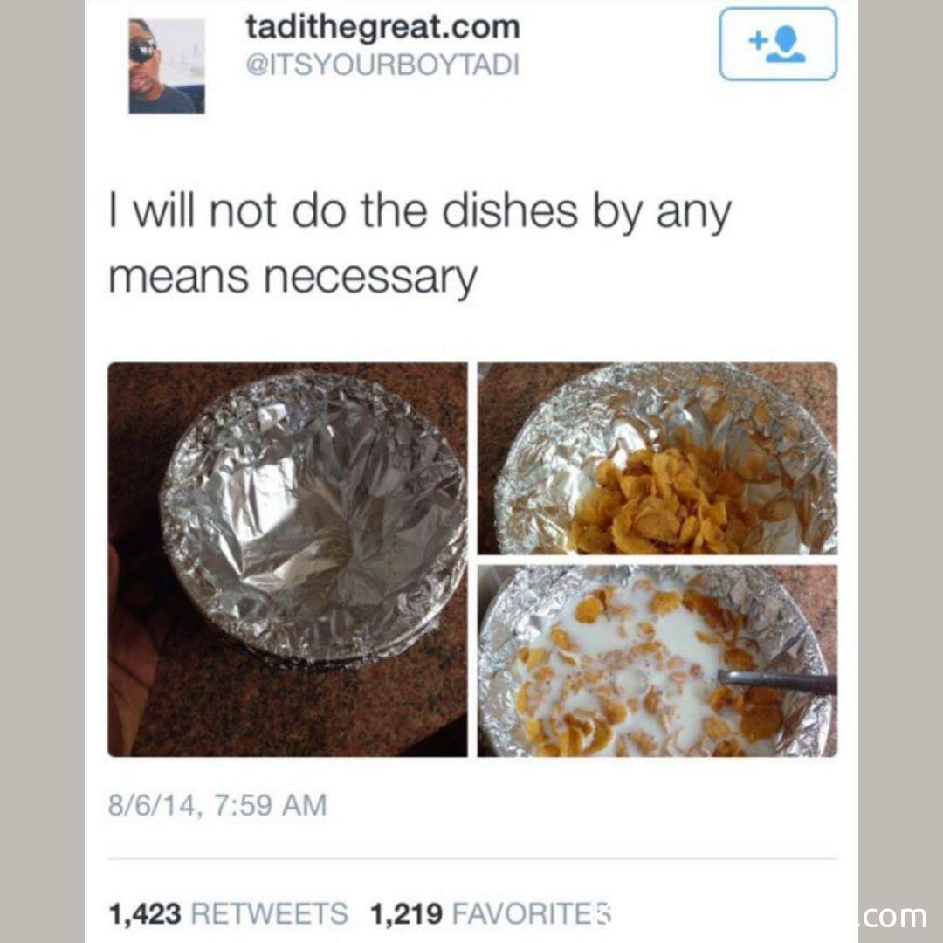Open the tadithegreat.com display name
Image resolution: width=943 pixels, height=943 pixels.
[382, 28]
